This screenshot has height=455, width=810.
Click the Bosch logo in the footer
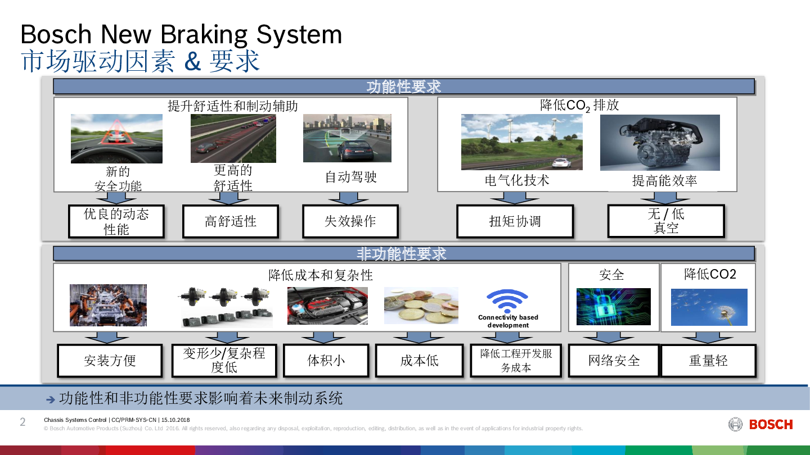click(760, 425)
